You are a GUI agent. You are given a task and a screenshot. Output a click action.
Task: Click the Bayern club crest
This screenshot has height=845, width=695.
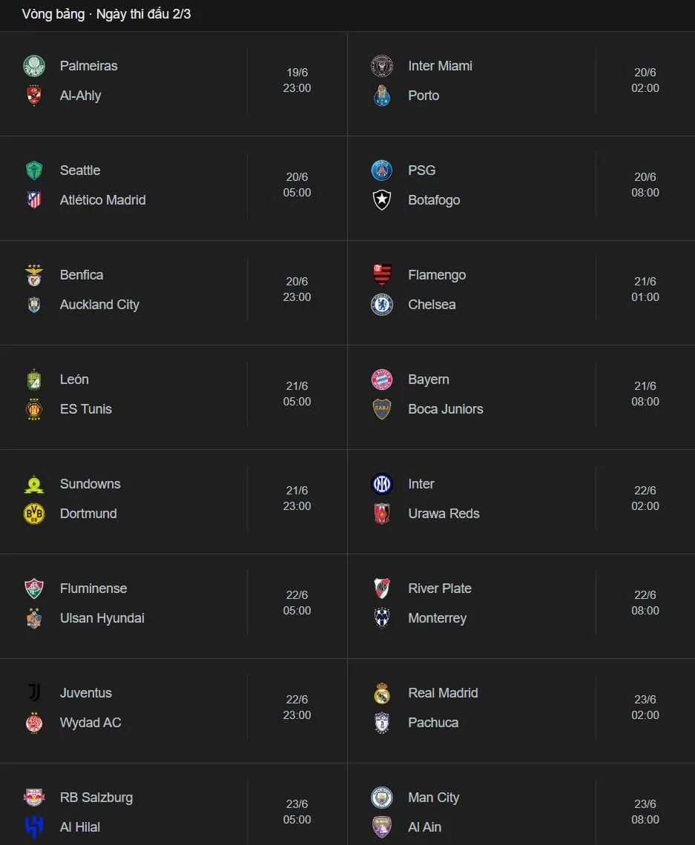[x=382, y=380]
